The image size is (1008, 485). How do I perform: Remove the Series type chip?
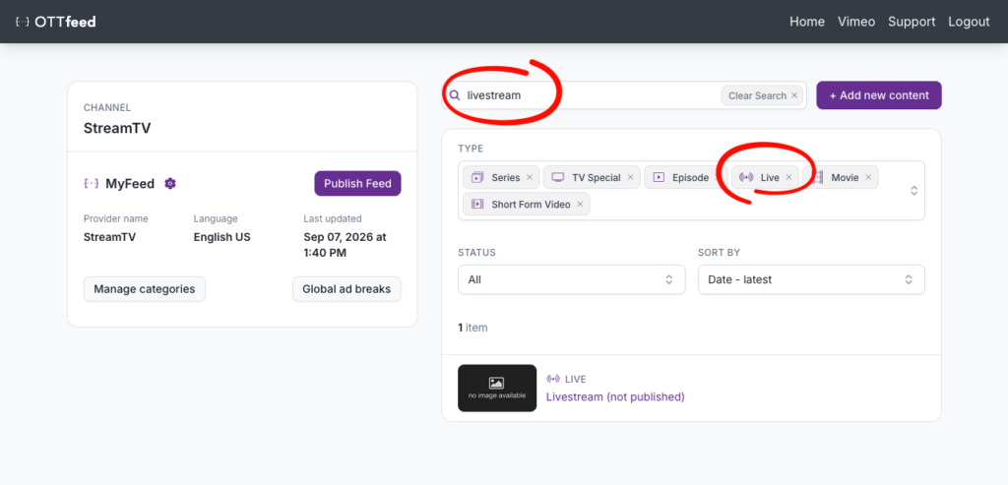(530, 178)
